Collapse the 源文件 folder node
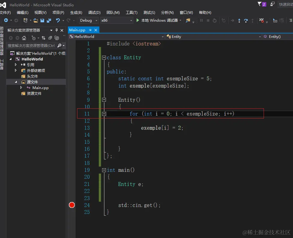Viewport: 293px width, 238px height. click(16, 82)
